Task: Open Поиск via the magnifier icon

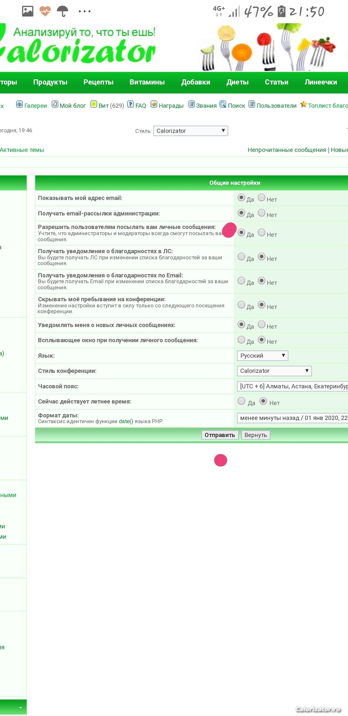Action: [x=223, y=104]
